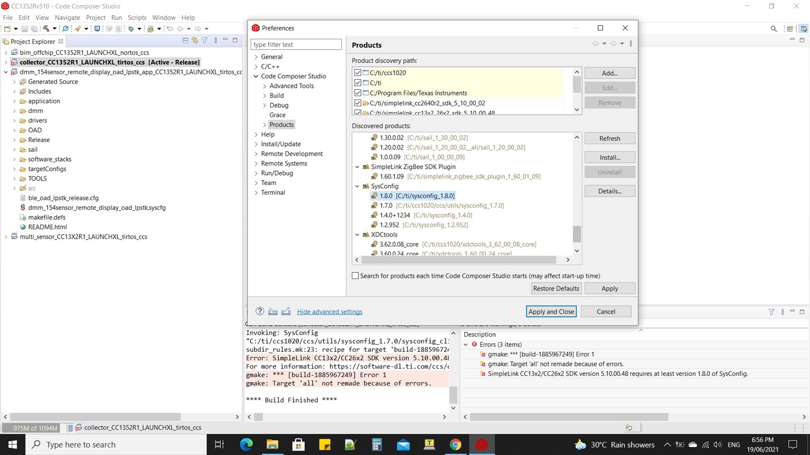Expand the OAD folder in Project Explorer

tap(15, 130)
